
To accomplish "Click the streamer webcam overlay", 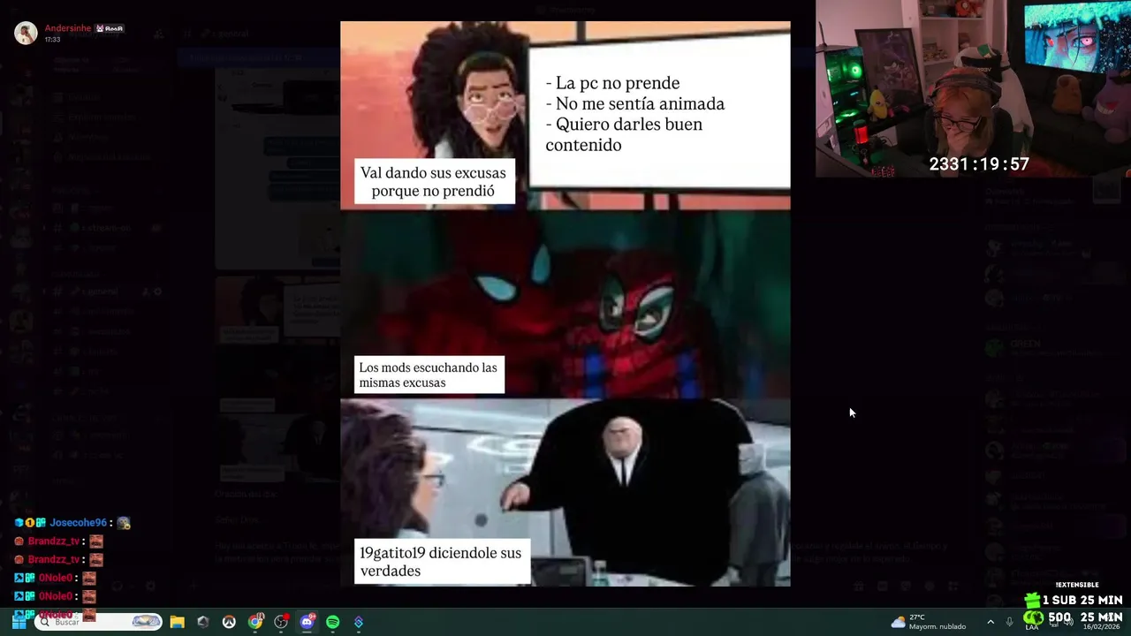I will tap(973, 88).
